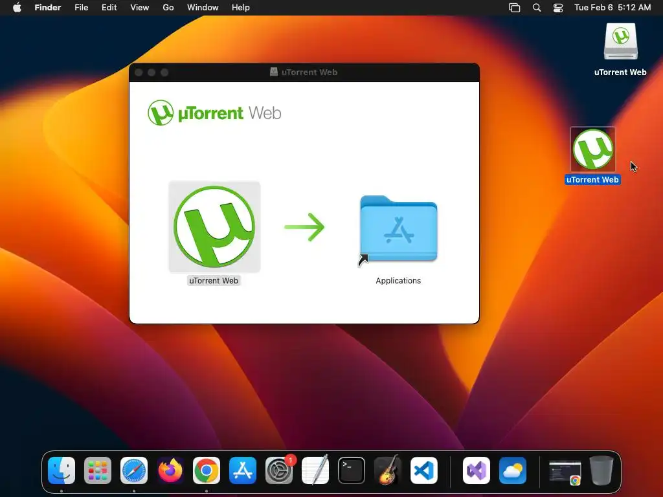Click the highlighted uTorrent Web label on desktop

point(593,180)
